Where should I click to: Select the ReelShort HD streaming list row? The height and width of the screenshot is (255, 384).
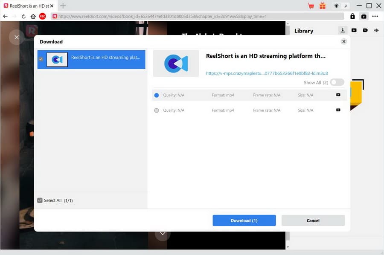tap(91, 59)
